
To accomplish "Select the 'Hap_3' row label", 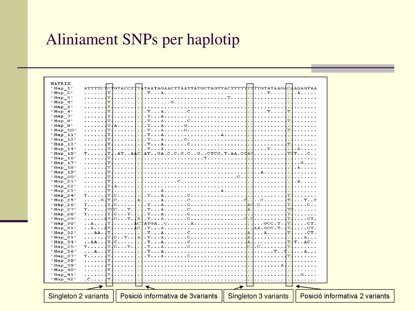I will click(x=62, y=98).
